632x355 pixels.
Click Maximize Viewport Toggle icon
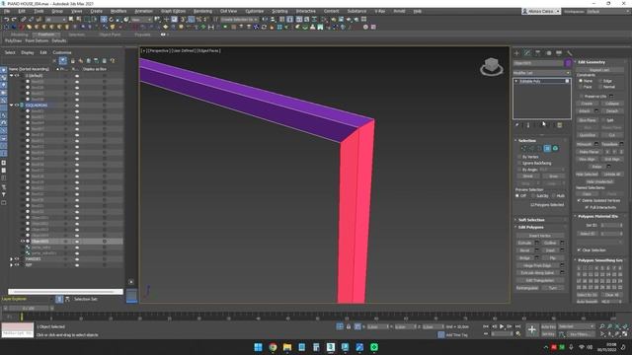click(625, 334)
